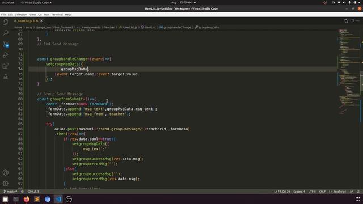Click the 'components' breadcrumb segment
Image resolution: width=363 pixels, height=204 pixels.
point(92,27)
